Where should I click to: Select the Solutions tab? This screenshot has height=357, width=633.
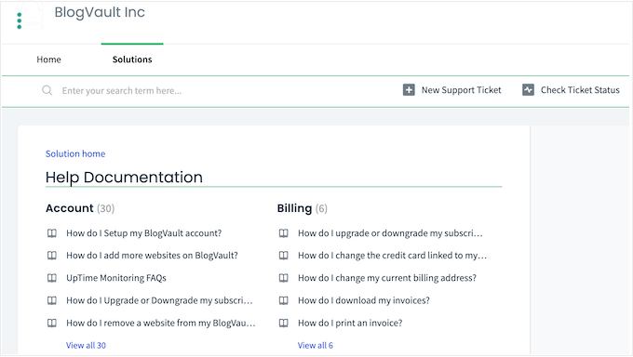coord(132,59)
